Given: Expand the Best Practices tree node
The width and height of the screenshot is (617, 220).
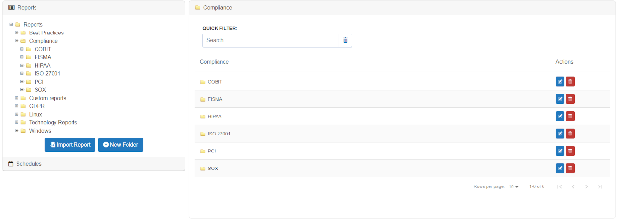Looking at the screenshot, I should [x=17, y=33].
